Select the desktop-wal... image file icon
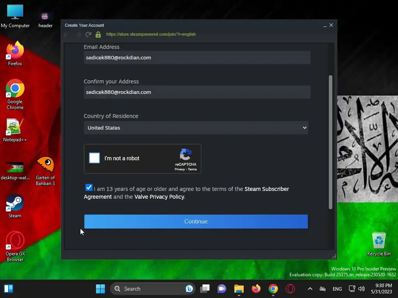This screenshot has height=298, width=398. 15,171
